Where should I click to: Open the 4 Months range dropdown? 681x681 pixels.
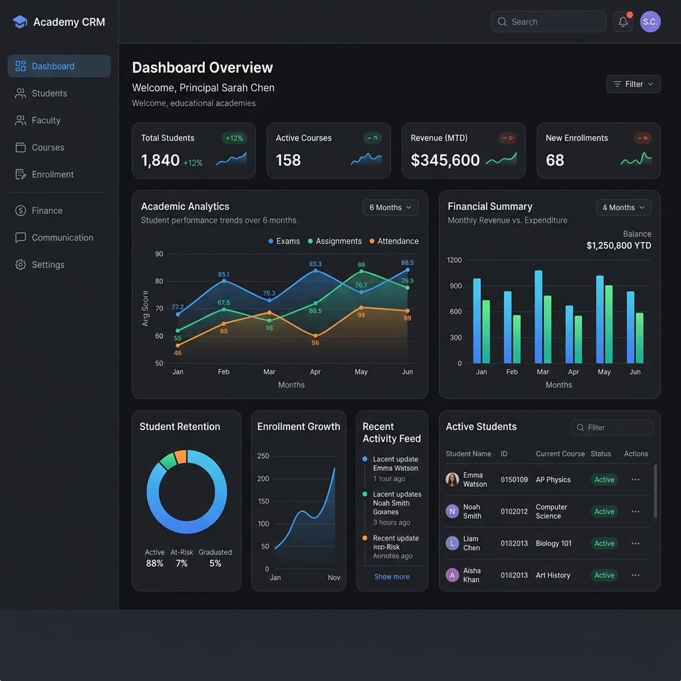click(x=624, y=207)
